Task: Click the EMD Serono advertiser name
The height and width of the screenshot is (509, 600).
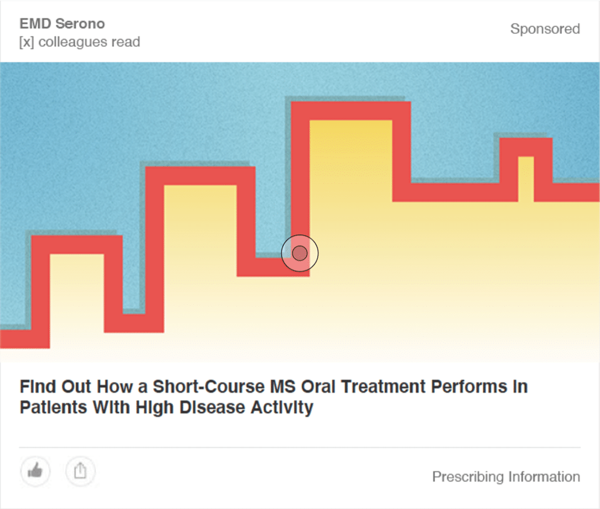Action: (62, 24)
